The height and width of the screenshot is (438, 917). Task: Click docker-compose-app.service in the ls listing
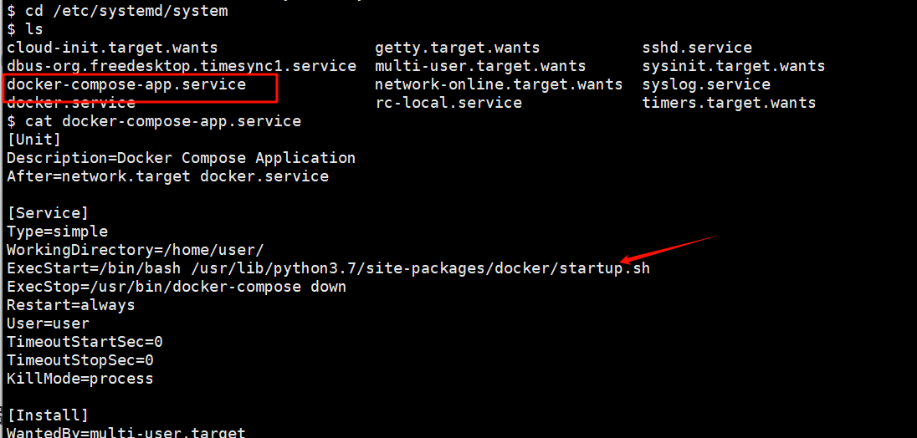pos(126,85)
